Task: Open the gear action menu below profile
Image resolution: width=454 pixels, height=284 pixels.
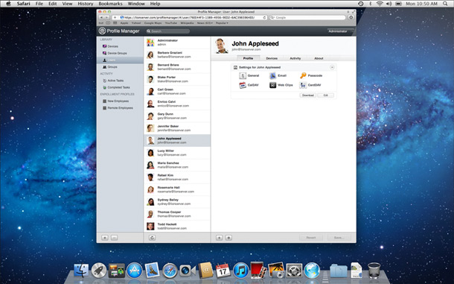Action: click(228, 238)
